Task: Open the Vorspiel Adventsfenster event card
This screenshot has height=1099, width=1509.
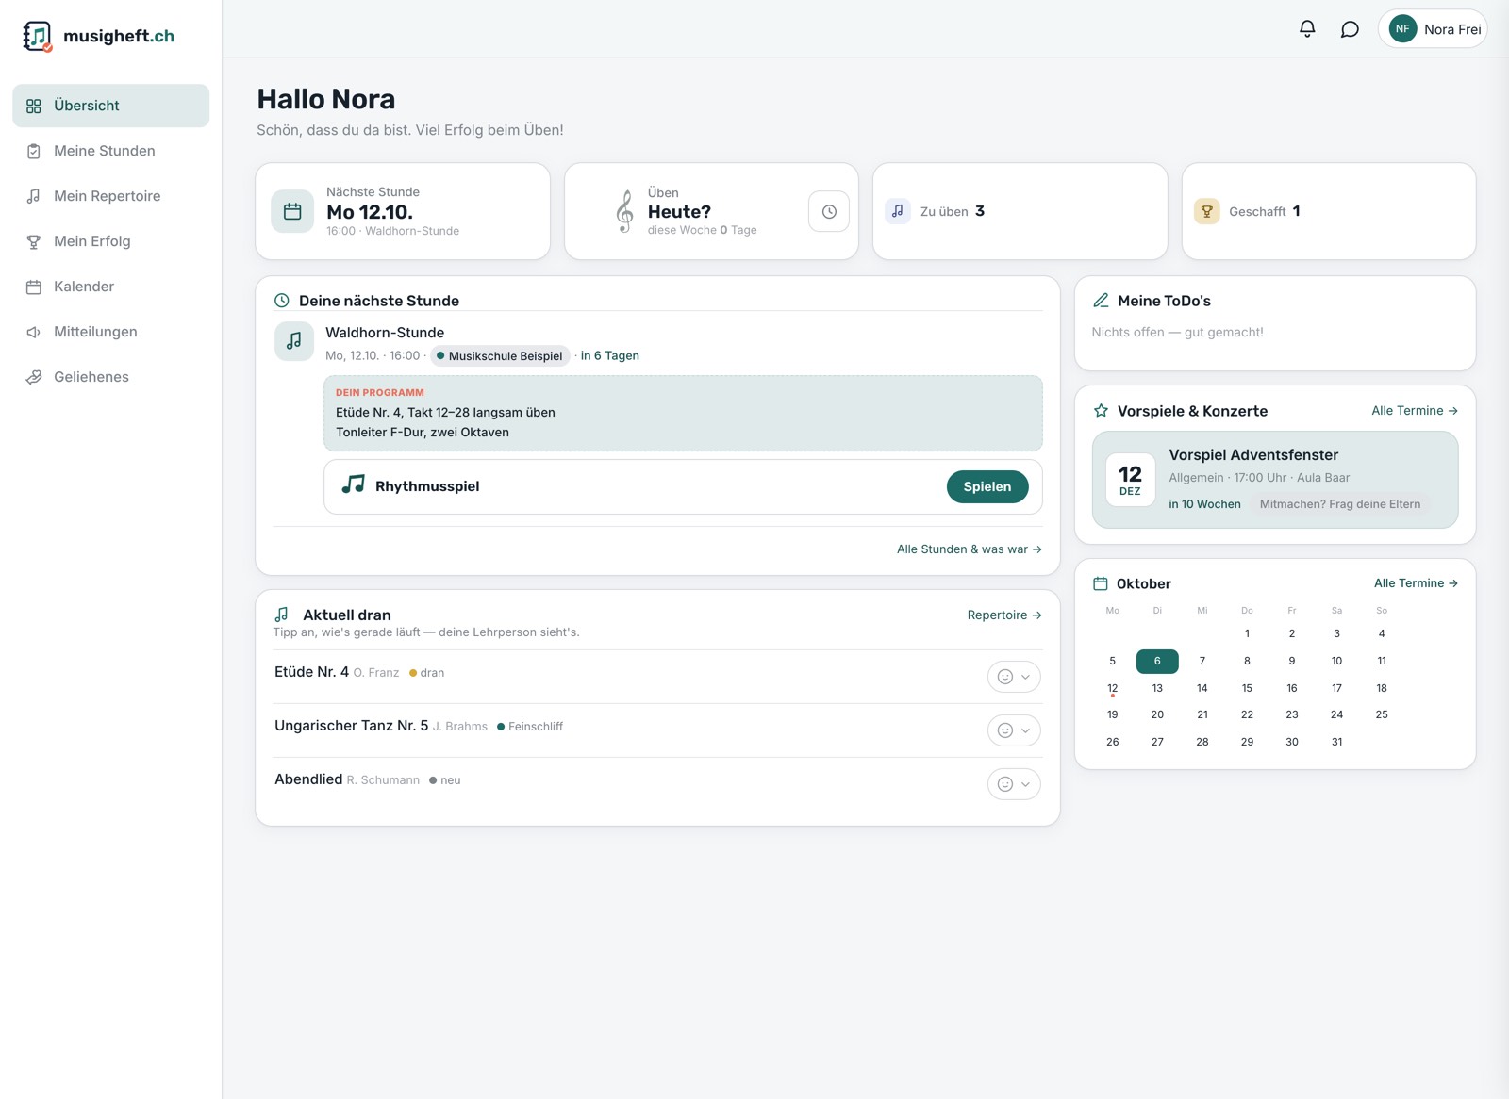Action: [x=1275, y=480]
